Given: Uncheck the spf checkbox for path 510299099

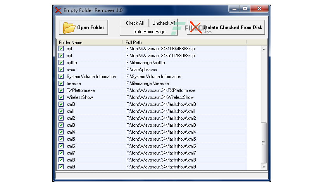Looking at the screenshot, I should coord(61,56).
